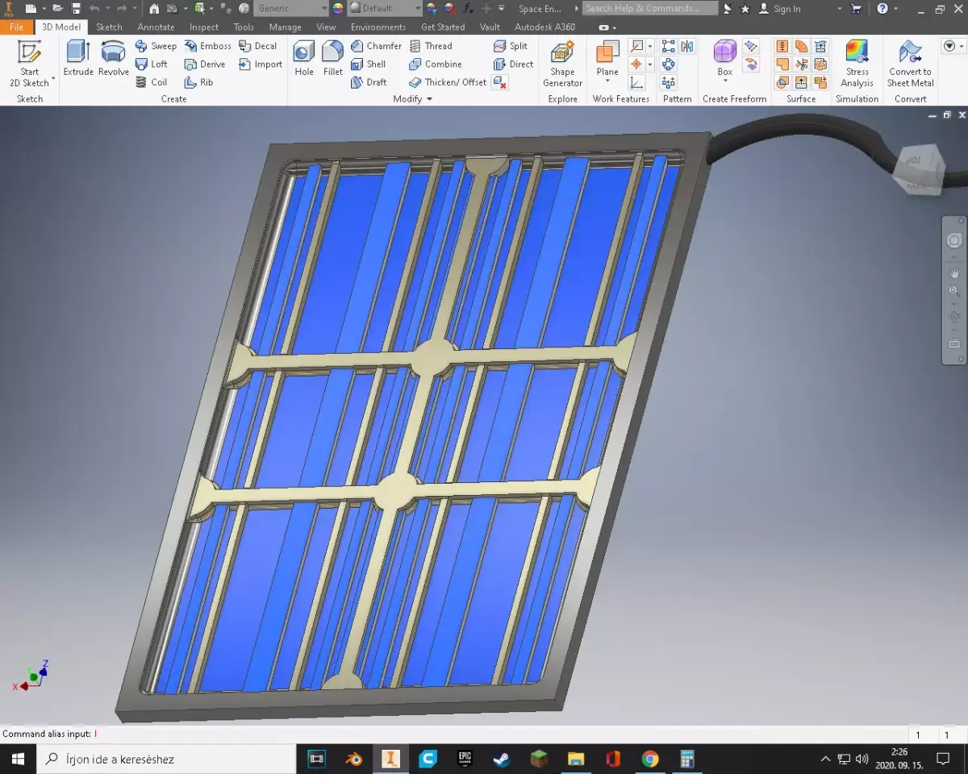
Task: Click the Delete Face icon
Action: point(500,81)
